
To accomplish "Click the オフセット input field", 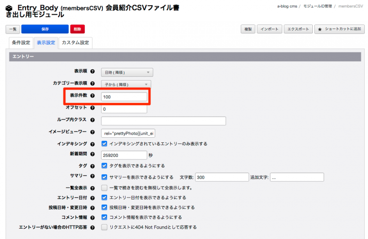I will coord(124,109).
